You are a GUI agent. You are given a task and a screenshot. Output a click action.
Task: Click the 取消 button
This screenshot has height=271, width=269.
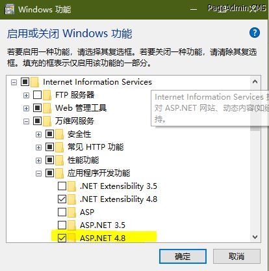pyautogui.click(x=237, y=257)
